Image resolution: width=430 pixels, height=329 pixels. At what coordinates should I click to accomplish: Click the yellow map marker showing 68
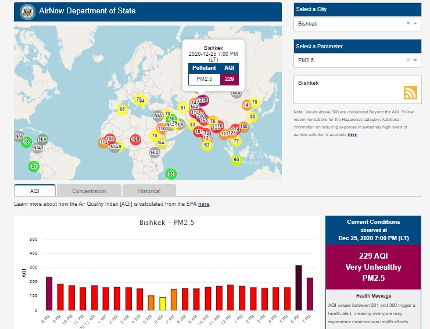[122, 109]
